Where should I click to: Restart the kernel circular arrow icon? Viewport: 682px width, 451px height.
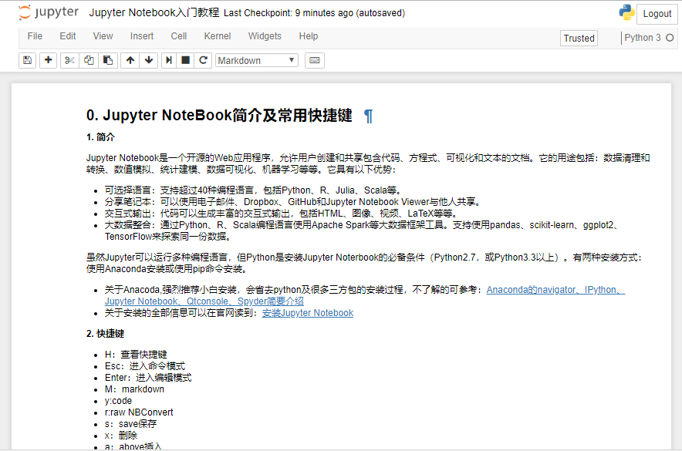click(x=203, y=60)
